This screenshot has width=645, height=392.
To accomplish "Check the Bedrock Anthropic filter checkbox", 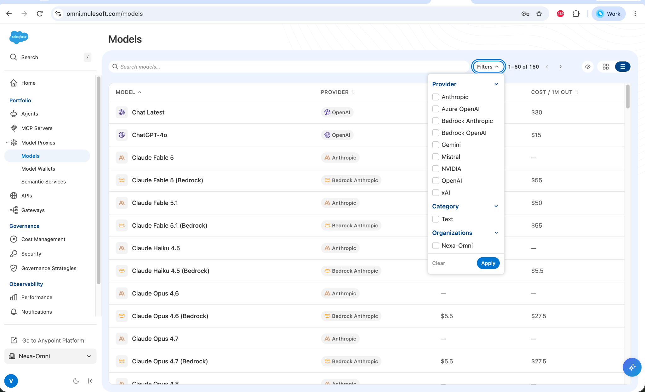I will pyautogui.click(x=436, y=121).
